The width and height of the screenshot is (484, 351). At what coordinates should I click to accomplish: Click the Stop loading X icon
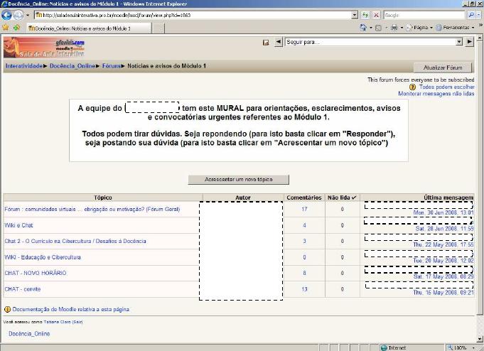(x=377, y=15)
